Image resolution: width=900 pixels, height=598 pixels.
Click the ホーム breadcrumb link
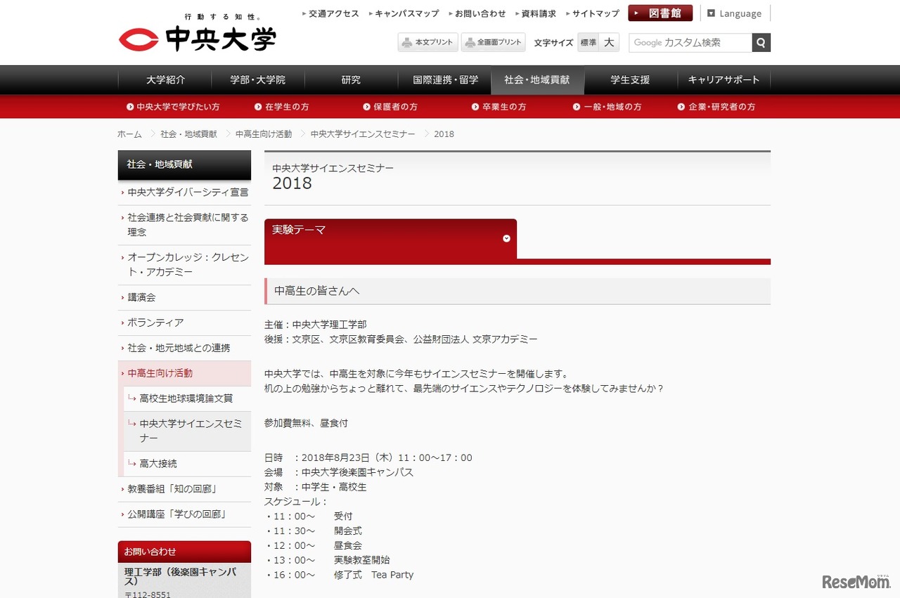coord(129,134)
